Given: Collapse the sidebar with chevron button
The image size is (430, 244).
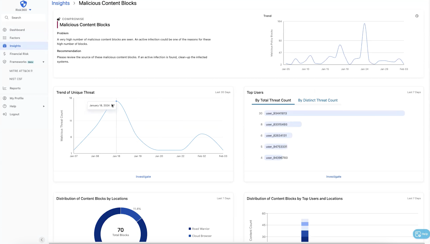Looking at the screenshot, I should point(42,240).
